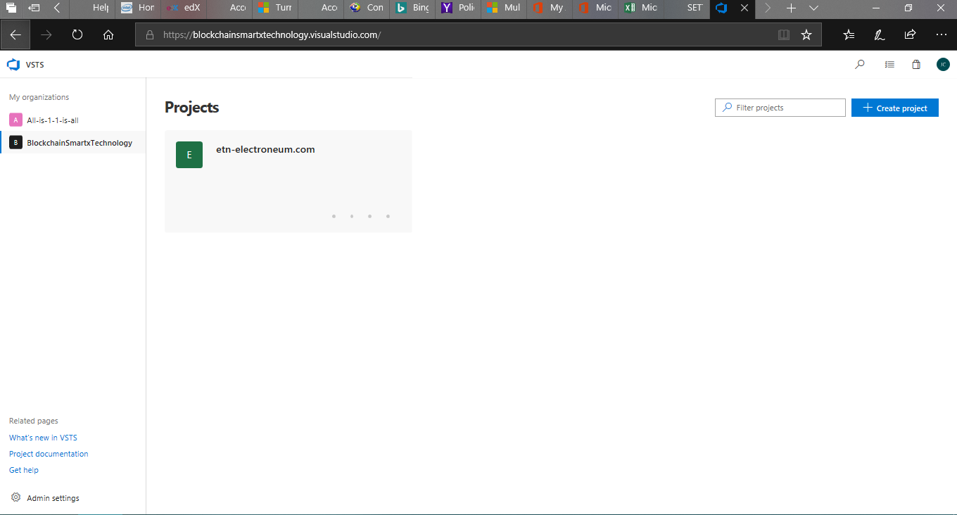
Task: Open the search magnifier in VSTS header
Action: click(860, 64)
